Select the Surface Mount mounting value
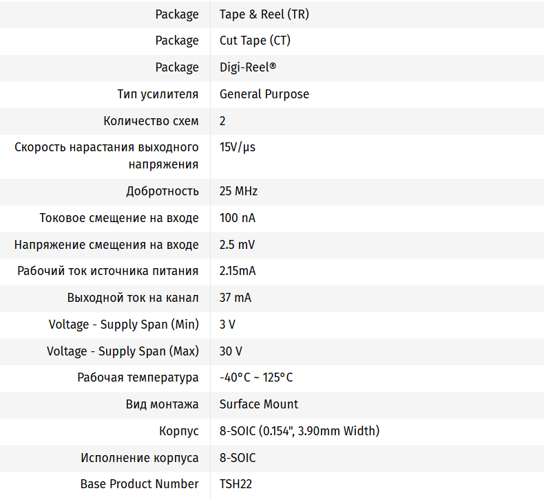 pyautogui.click(x=259, y=404)
